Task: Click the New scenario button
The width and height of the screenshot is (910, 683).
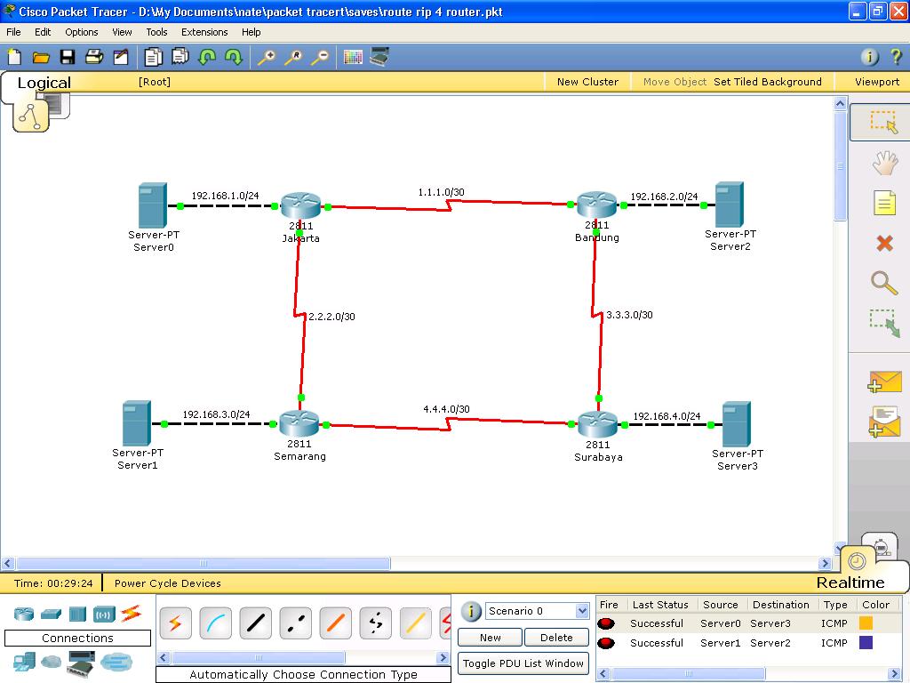Action: pos(491,638)
